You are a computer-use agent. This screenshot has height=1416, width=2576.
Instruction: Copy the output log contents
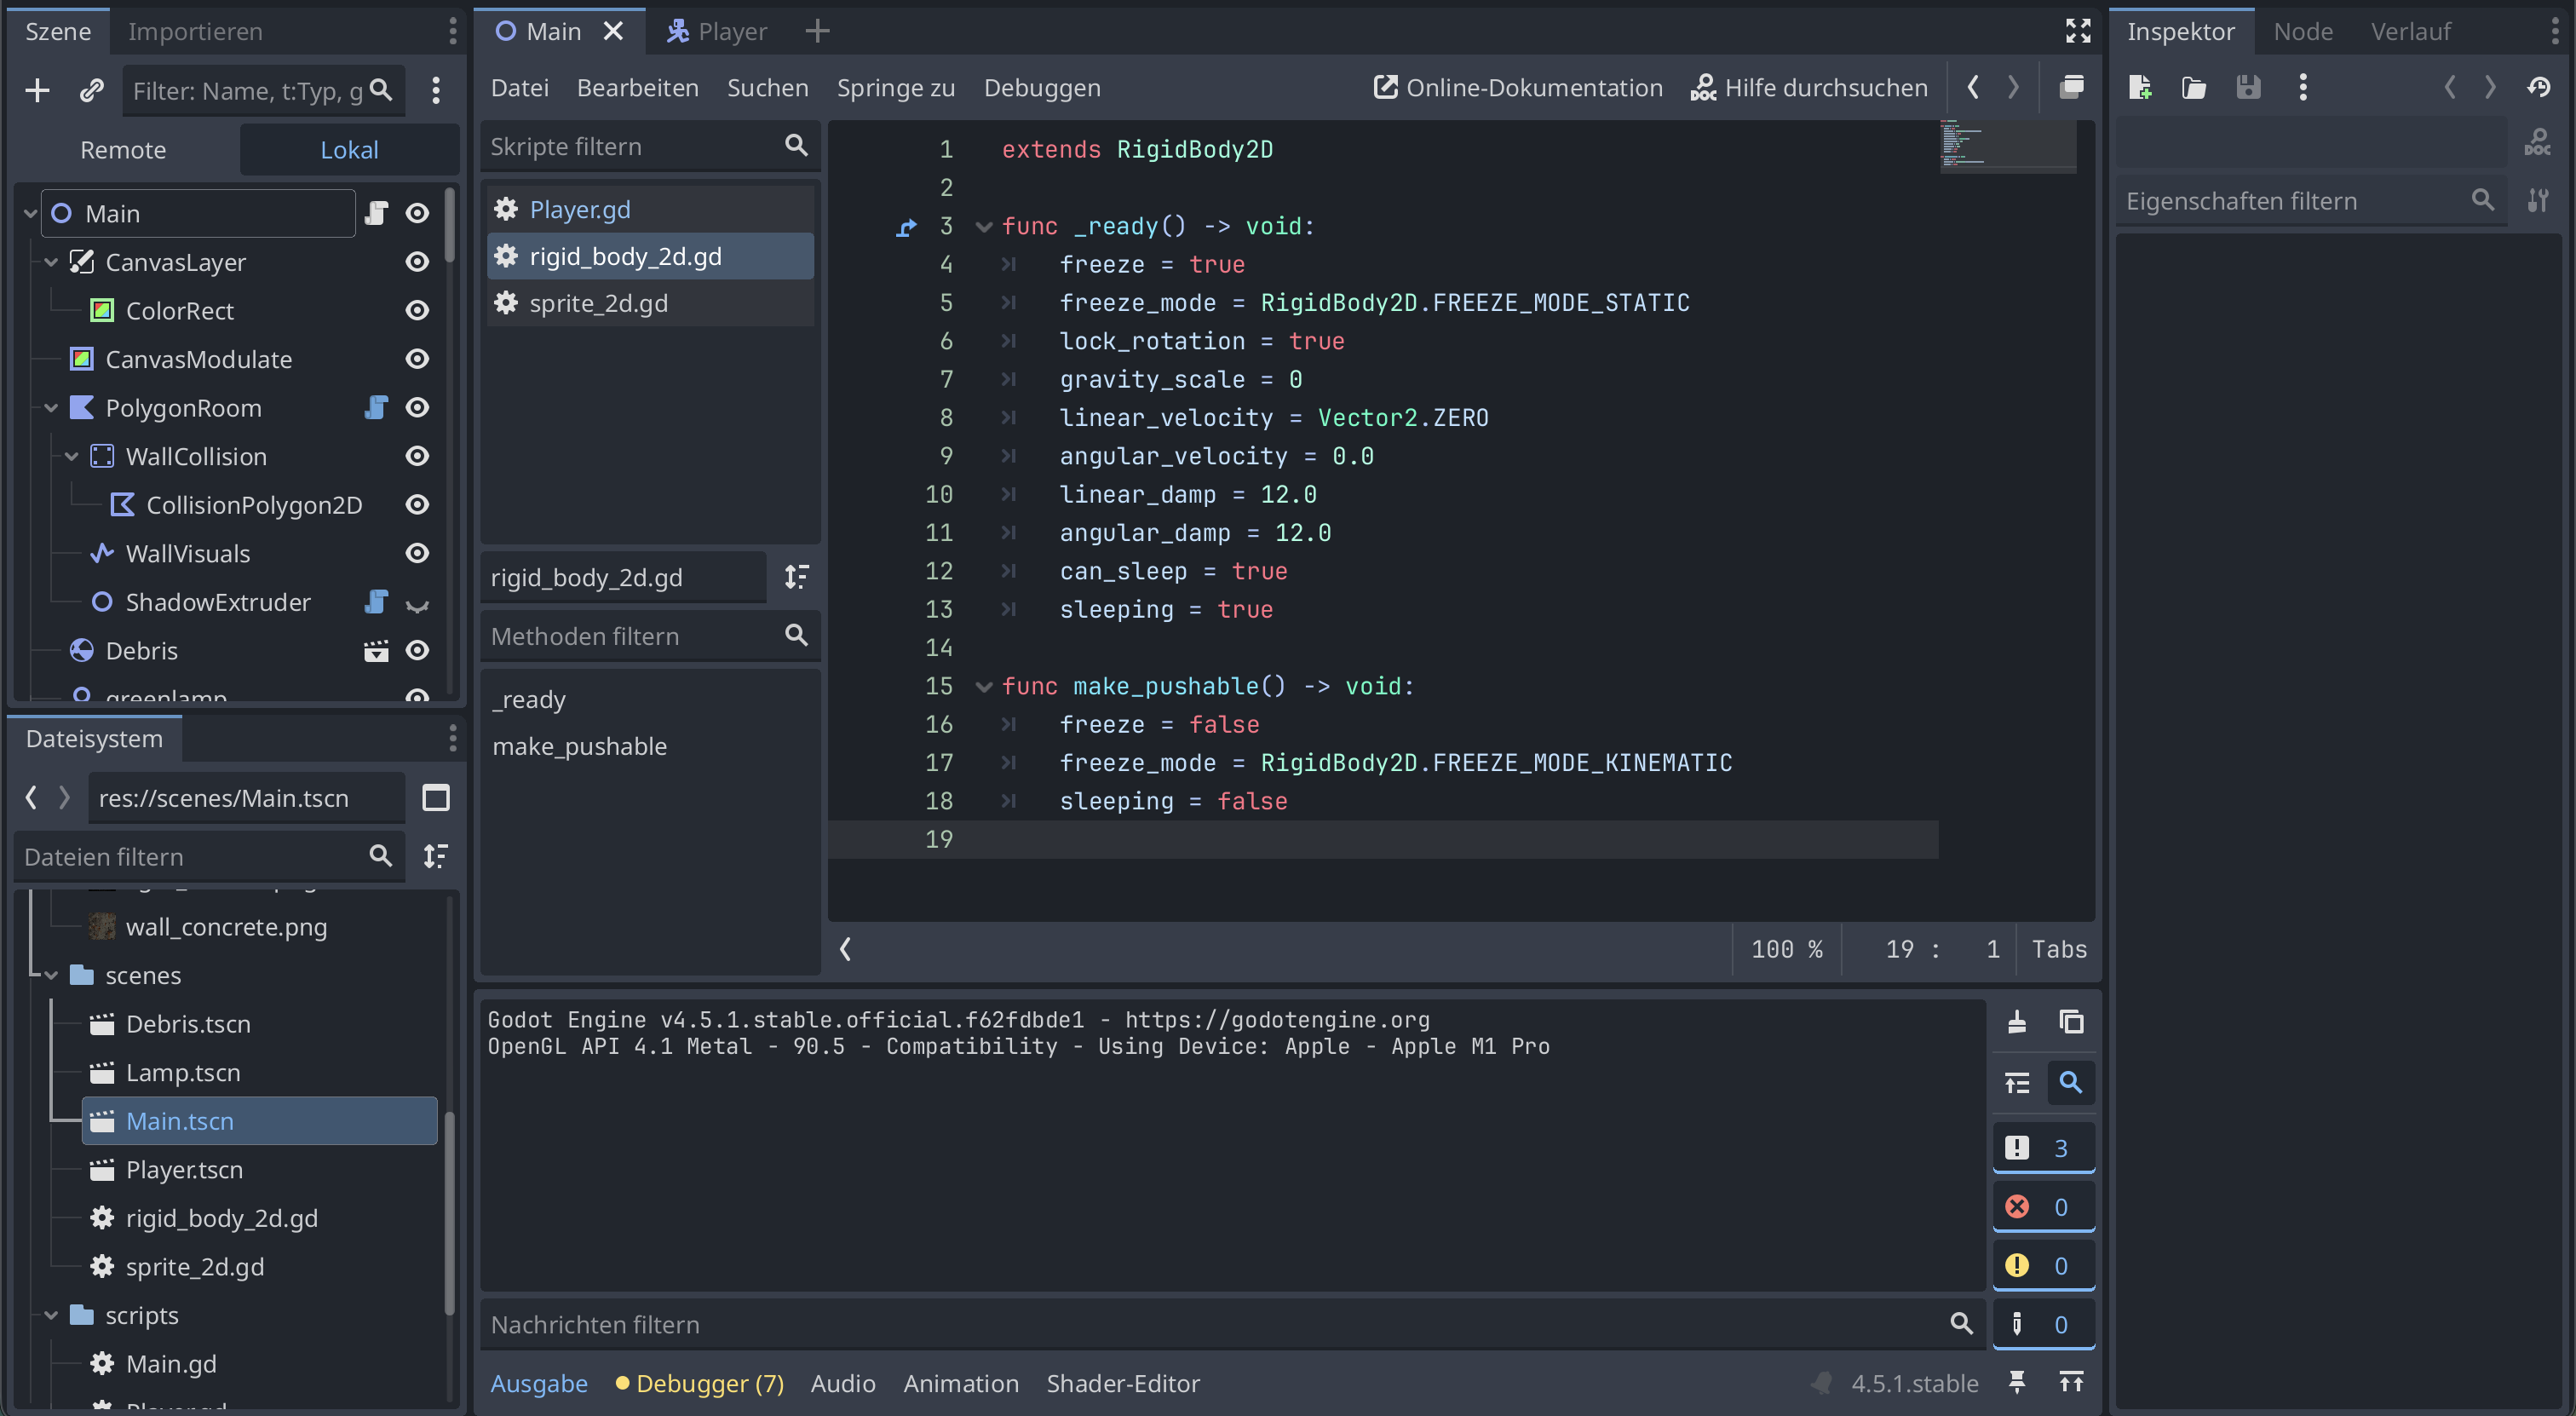(2071, 1022)
